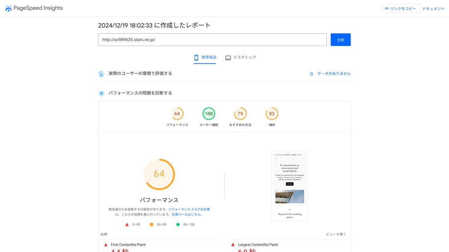Jump to おすすめの方法 score 79

coord(240,114)
